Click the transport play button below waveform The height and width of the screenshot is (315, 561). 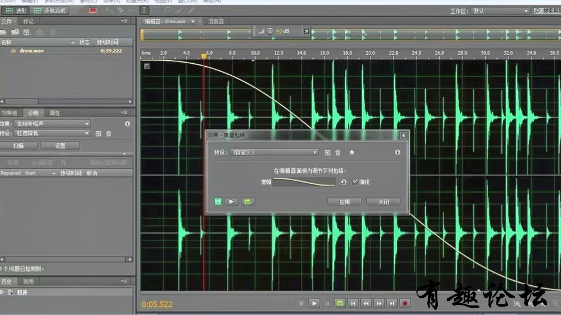[314, 303]
